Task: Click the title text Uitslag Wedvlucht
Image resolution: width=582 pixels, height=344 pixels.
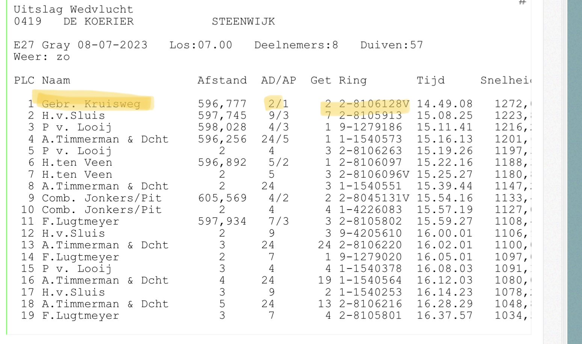Action: coord(74,9)
